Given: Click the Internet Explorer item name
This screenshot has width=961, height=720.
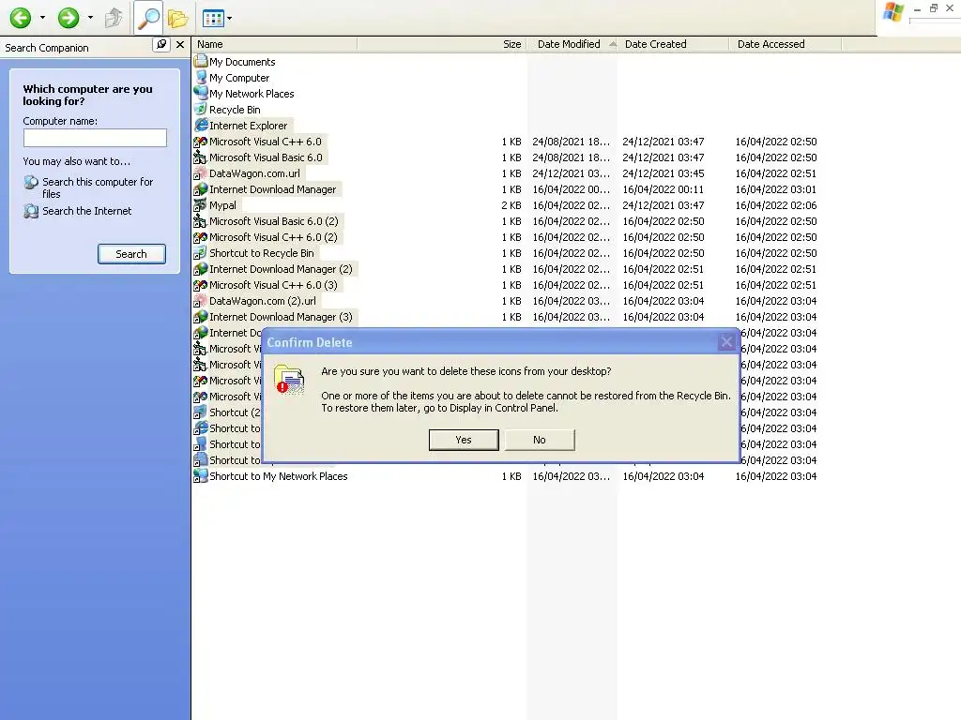Looking at the screenshot, I should coord(248,126).
